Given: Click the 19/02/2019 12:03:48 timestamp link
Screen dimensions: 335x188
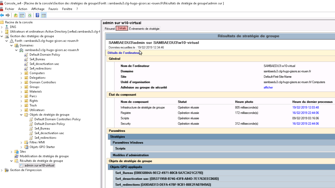Looking at the screenshot, I should pyautogui.click(x=306, y=107).
